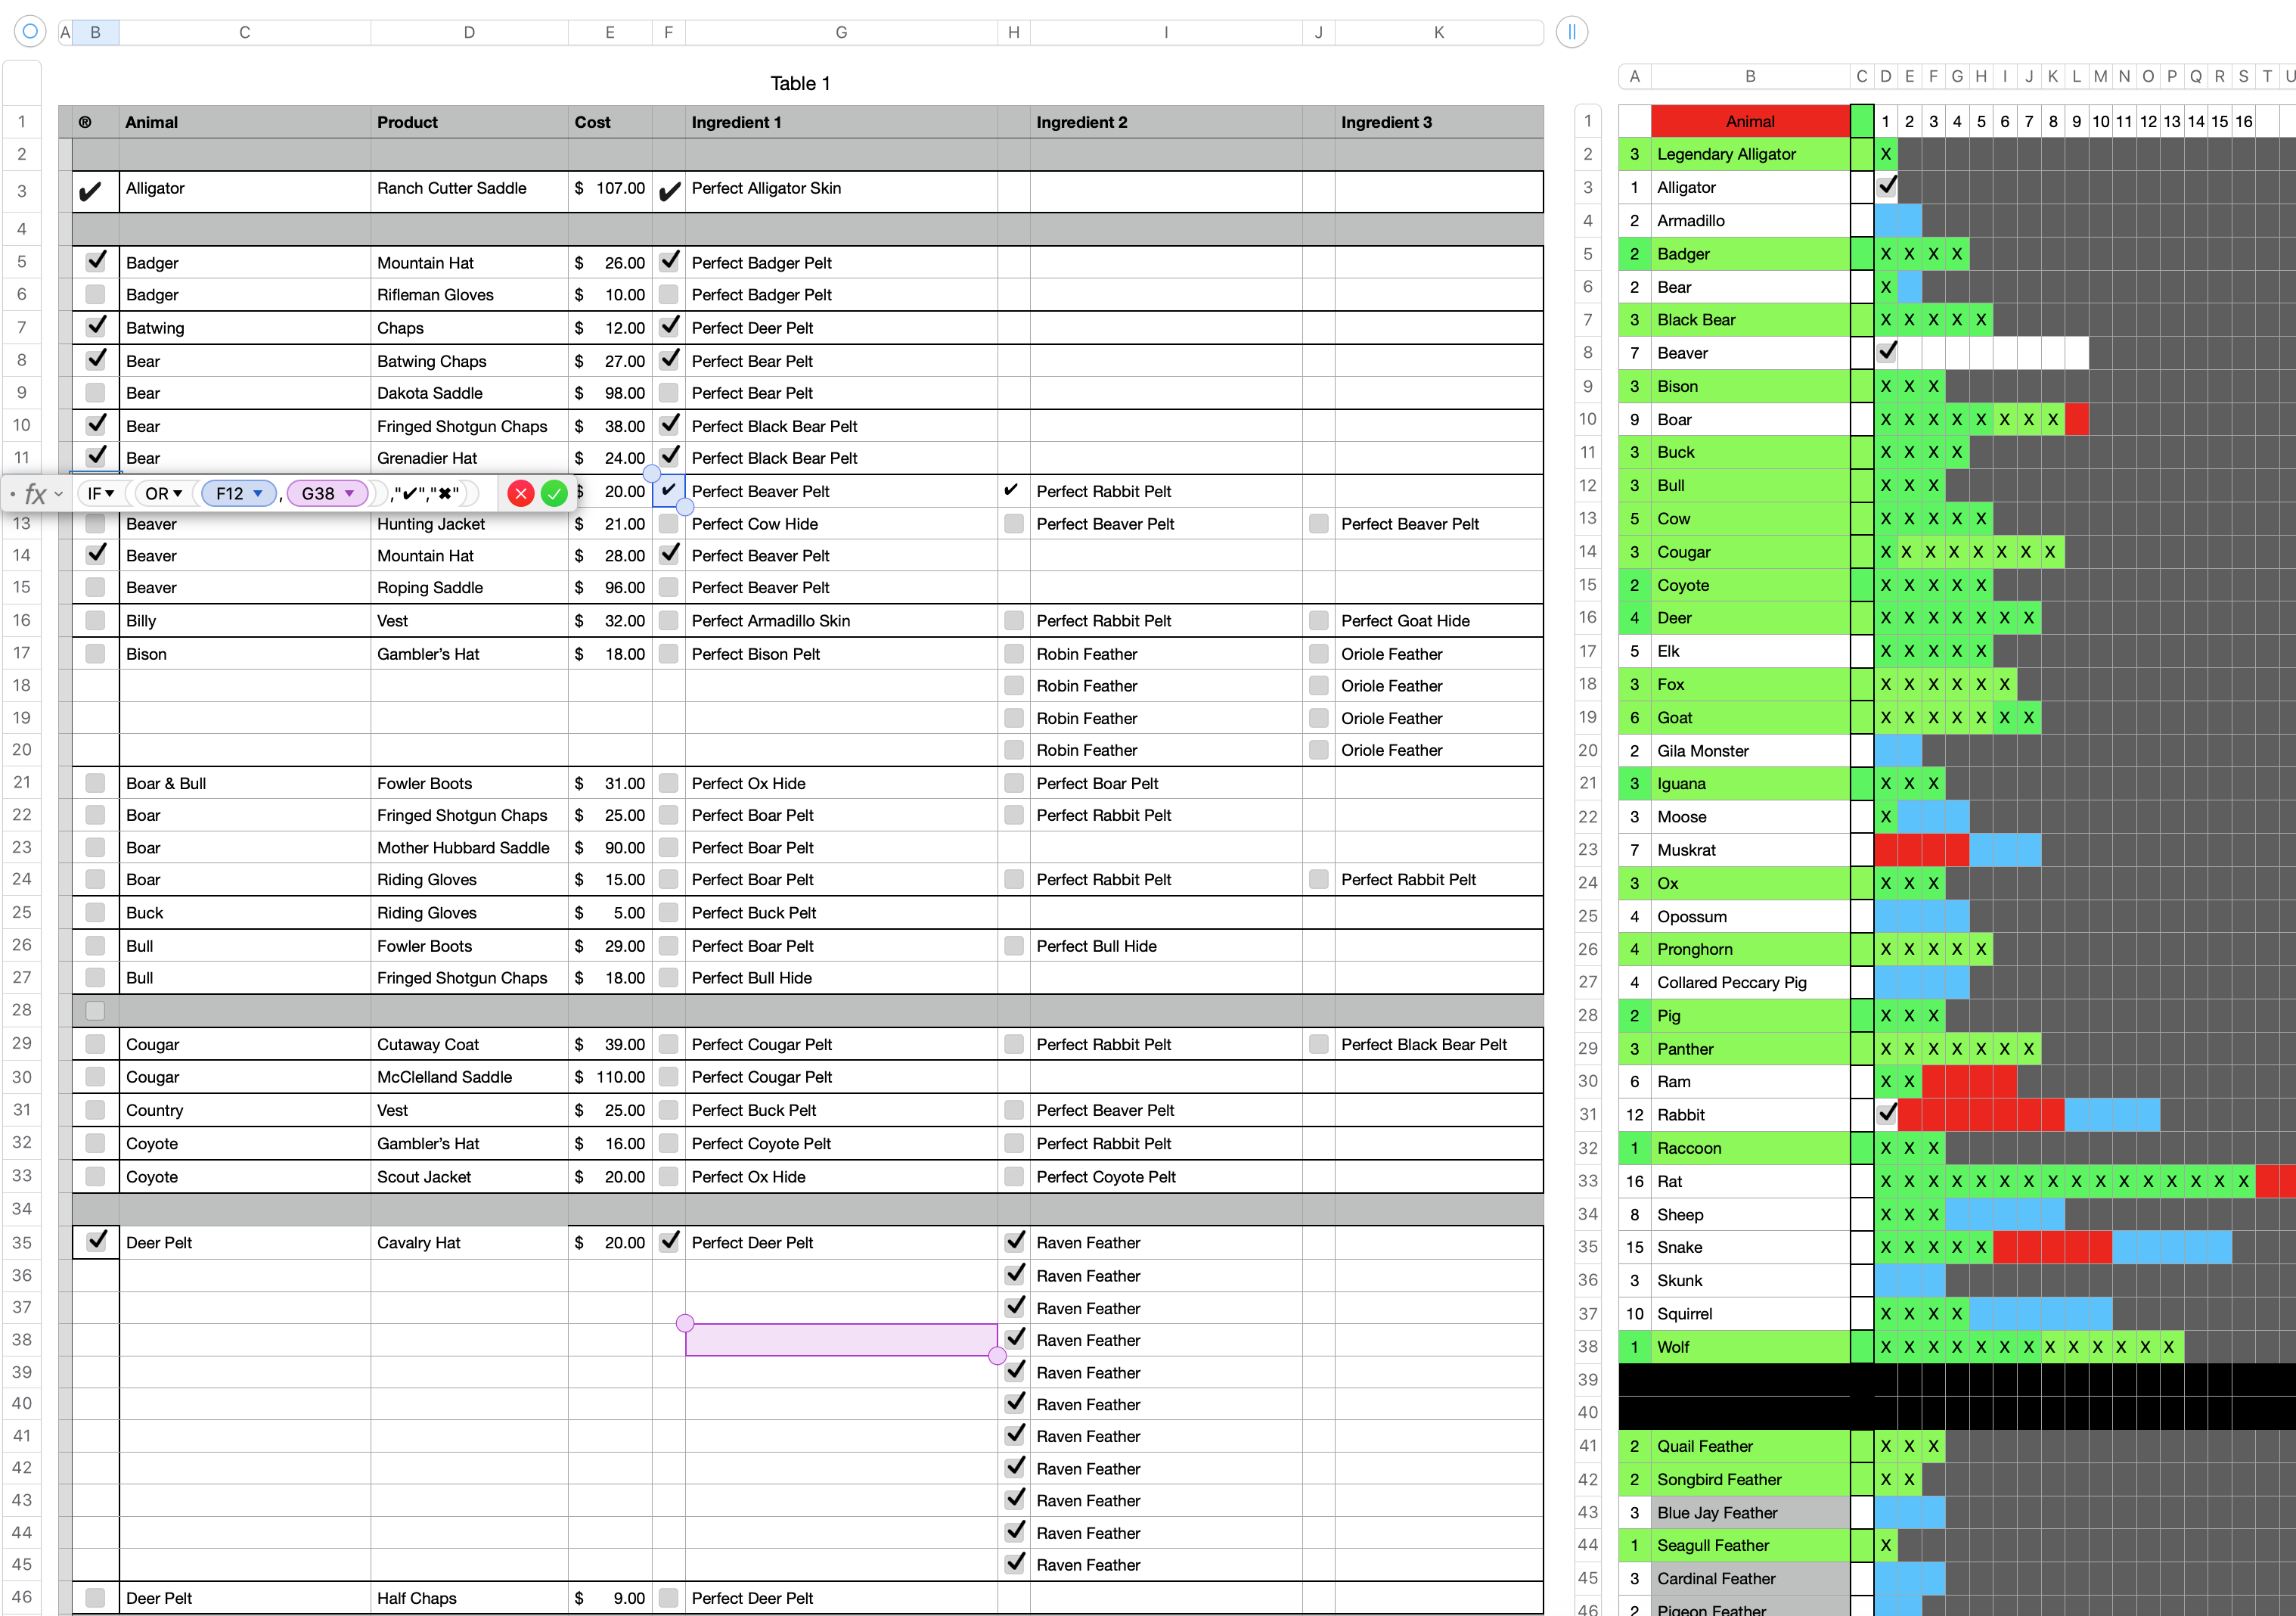Click table select circle at top-left corner

(30, 31)
